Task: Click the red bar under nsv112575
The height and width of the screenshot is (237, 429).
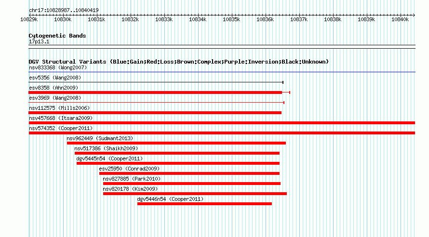Action: (x=155, y=113)
